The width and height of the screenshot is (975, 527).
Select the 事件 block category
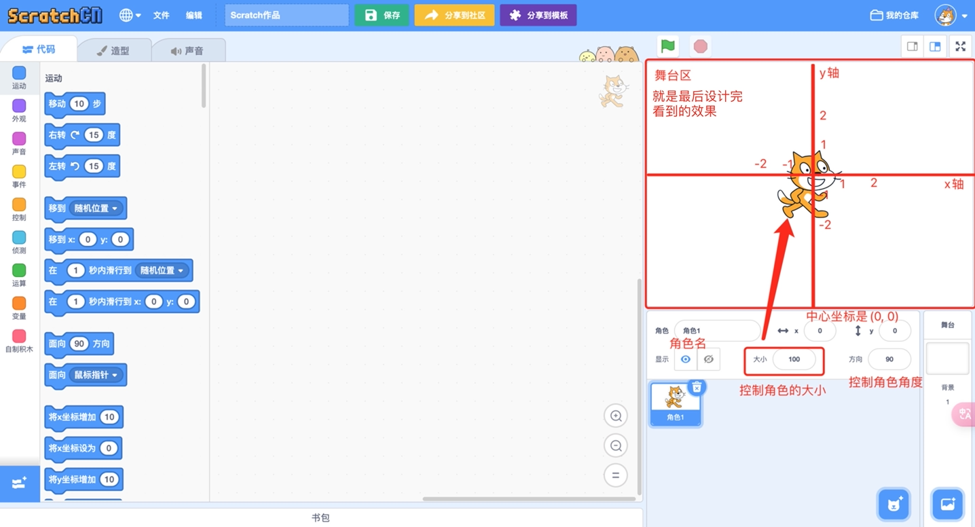coord(19,176)
